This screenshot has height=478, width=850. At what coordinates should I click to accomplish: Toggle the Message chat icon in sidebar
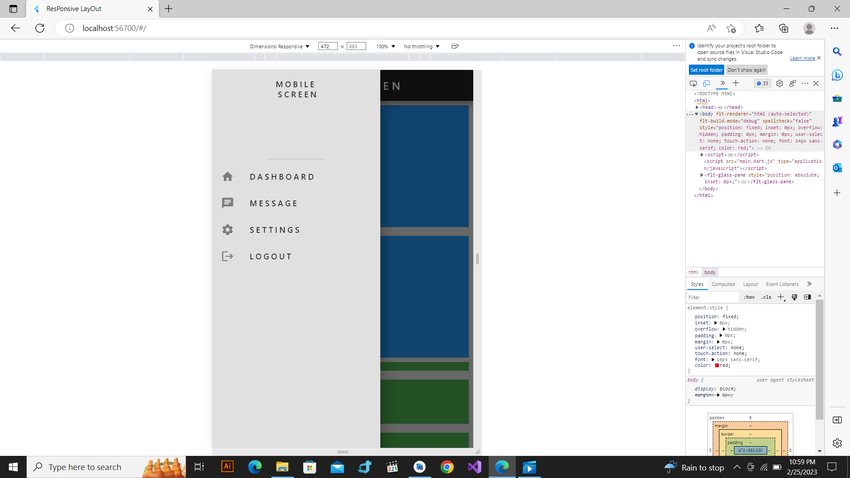click(x=228, y=203)
